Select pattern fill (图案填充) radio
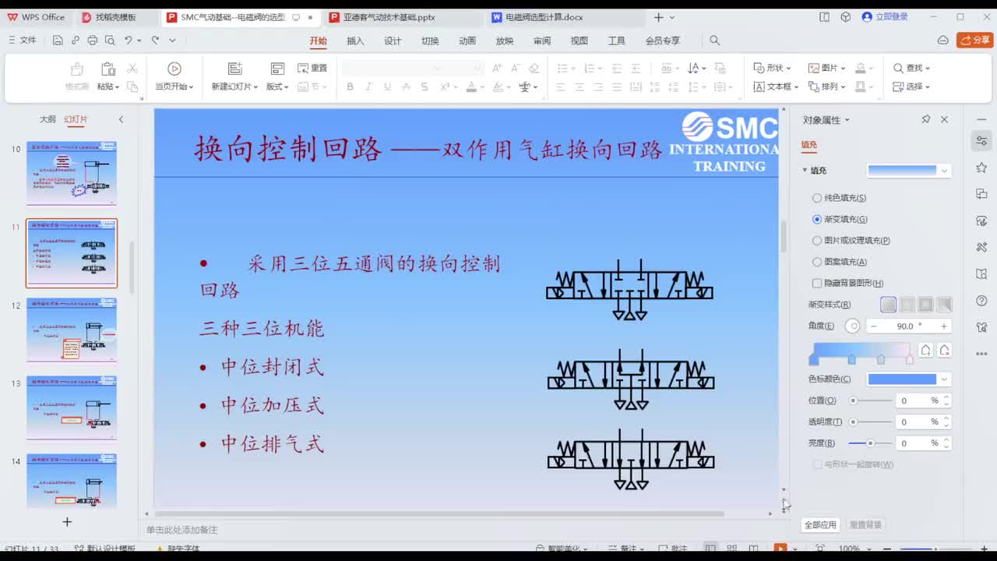The height and width of the screenshot is (561, 997). point(817,262)
